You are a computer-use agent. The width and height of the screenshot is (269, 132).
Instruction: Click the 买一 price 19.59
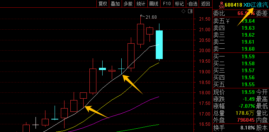pos(248,56)
